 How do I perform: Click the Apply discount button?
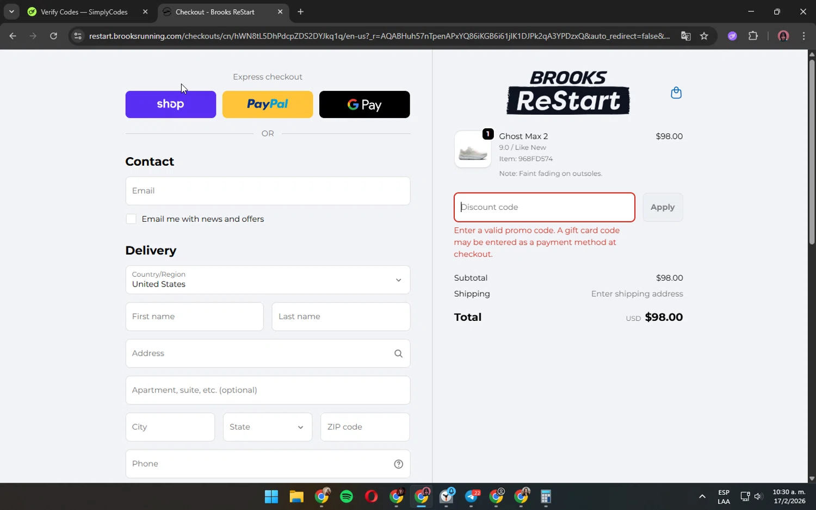click(663, 207)
